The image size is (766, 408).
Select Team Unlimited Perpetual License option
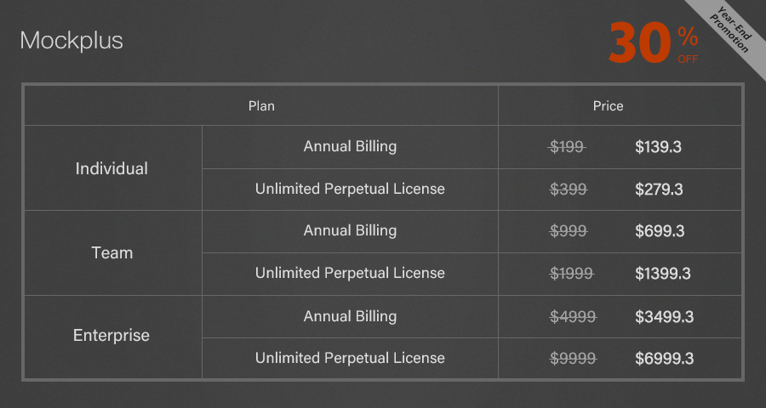(x=350, y=273)
